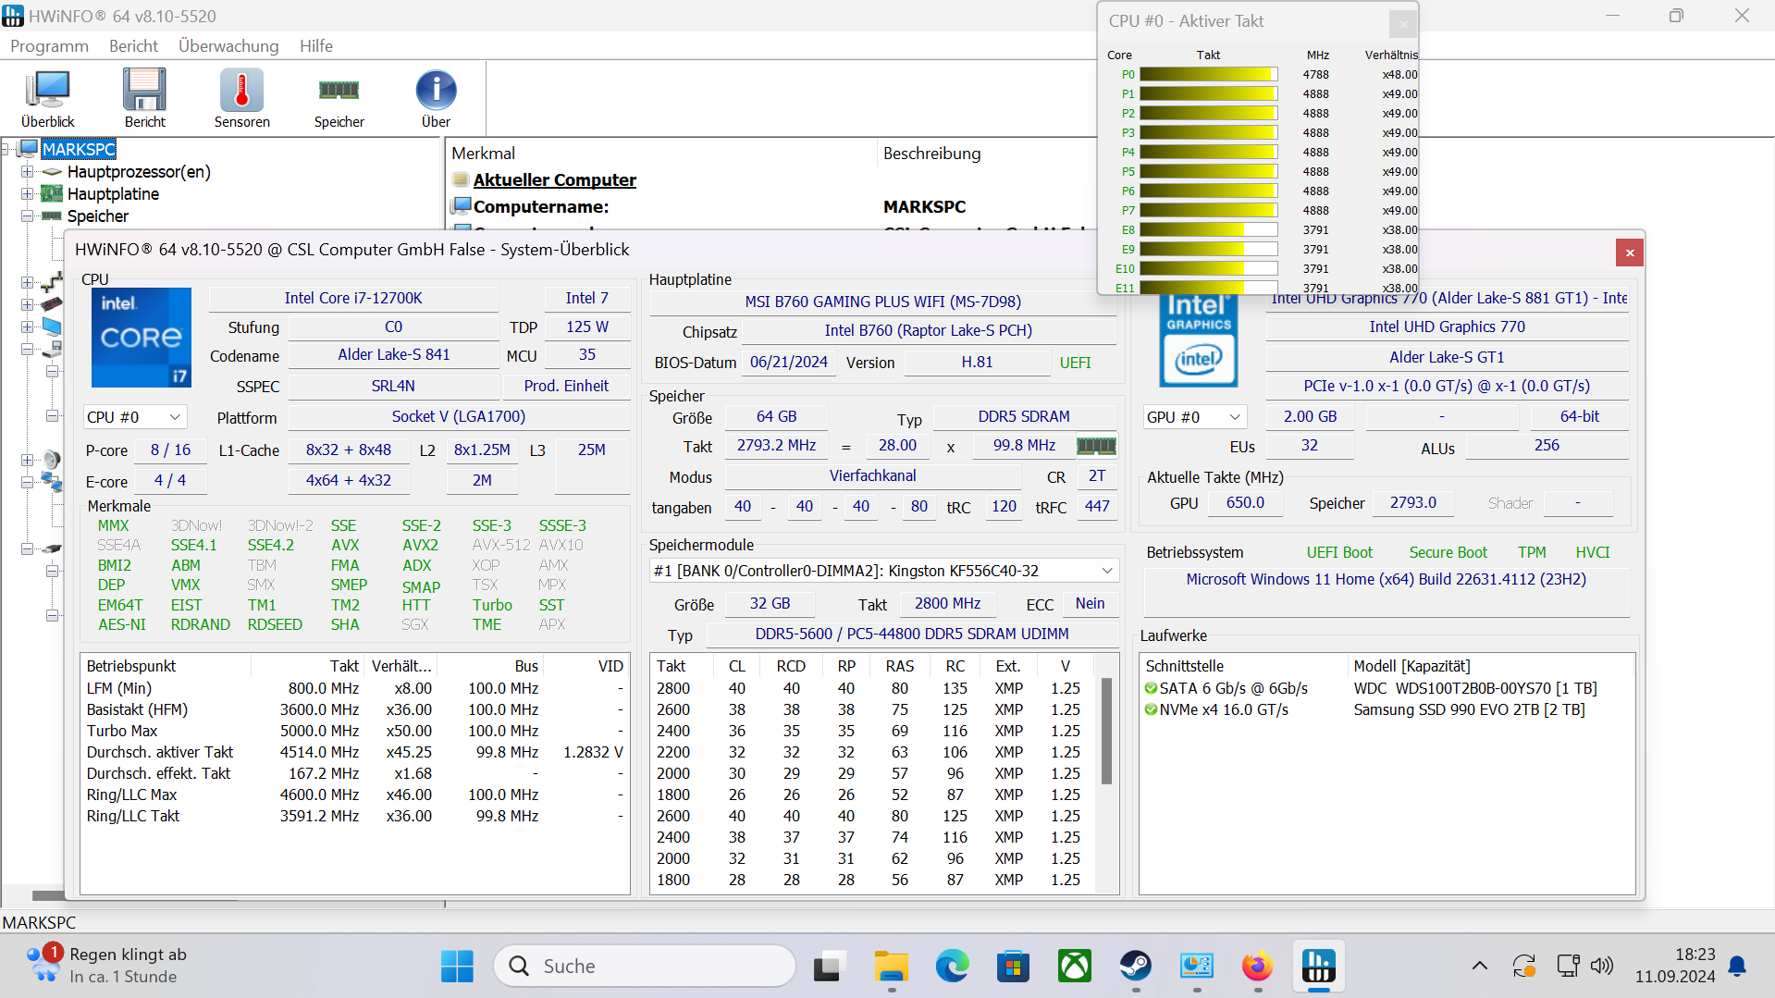
Task: Click the Bericht floppy disk toolbar icon
Action: click(x=145, y=98)
